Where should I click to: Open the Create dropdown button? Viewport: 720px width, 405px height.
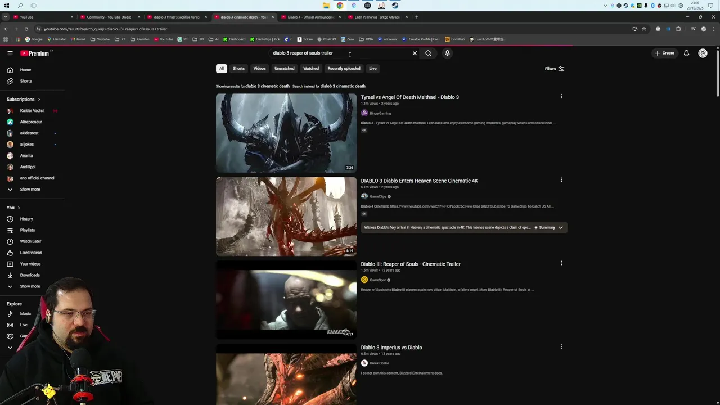tap(664, 53)
